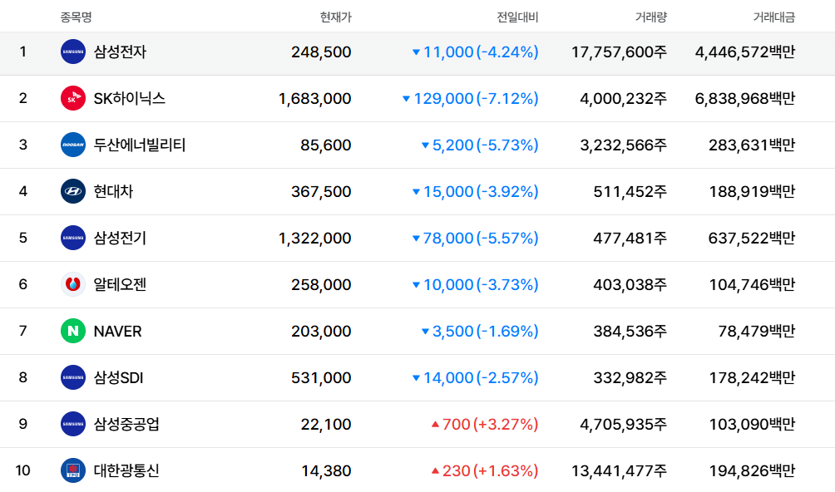
Task: Click the 현재가 column header
Action: [335, 17]
